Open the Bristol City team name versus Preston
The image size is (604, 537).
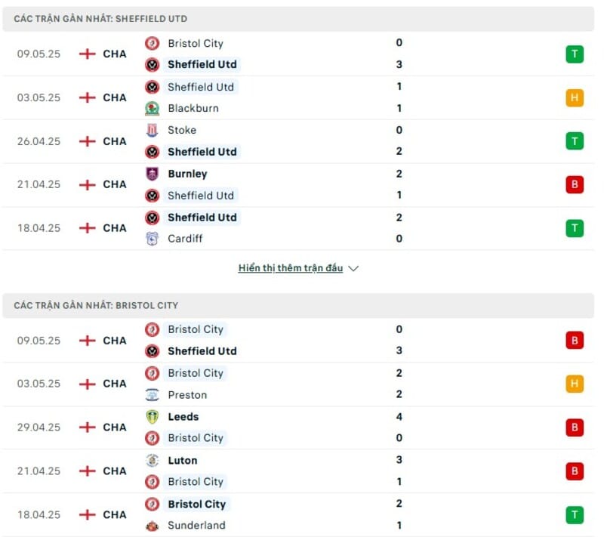[x=196, y=373]
